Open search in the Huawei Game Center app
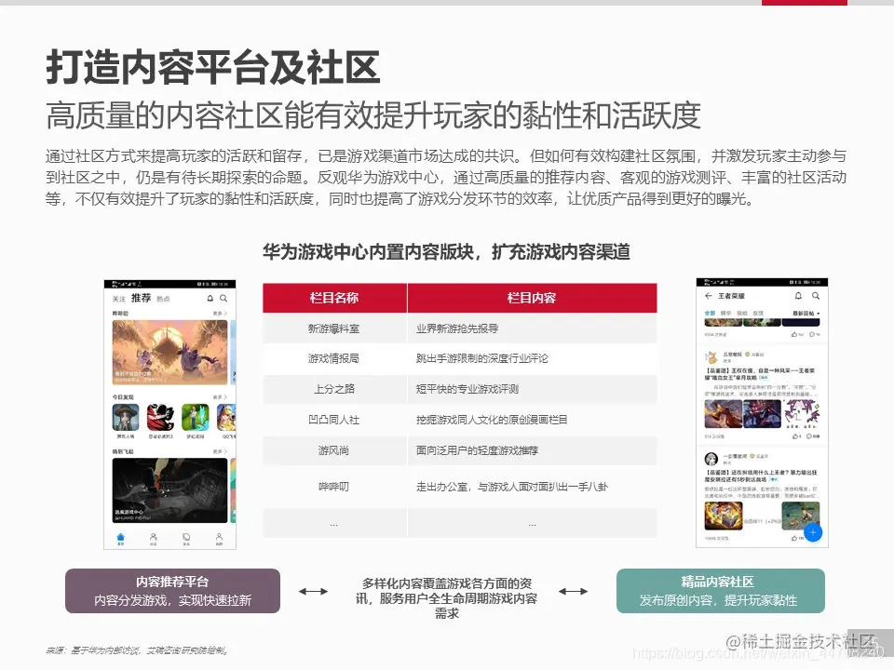 (223, 299)
